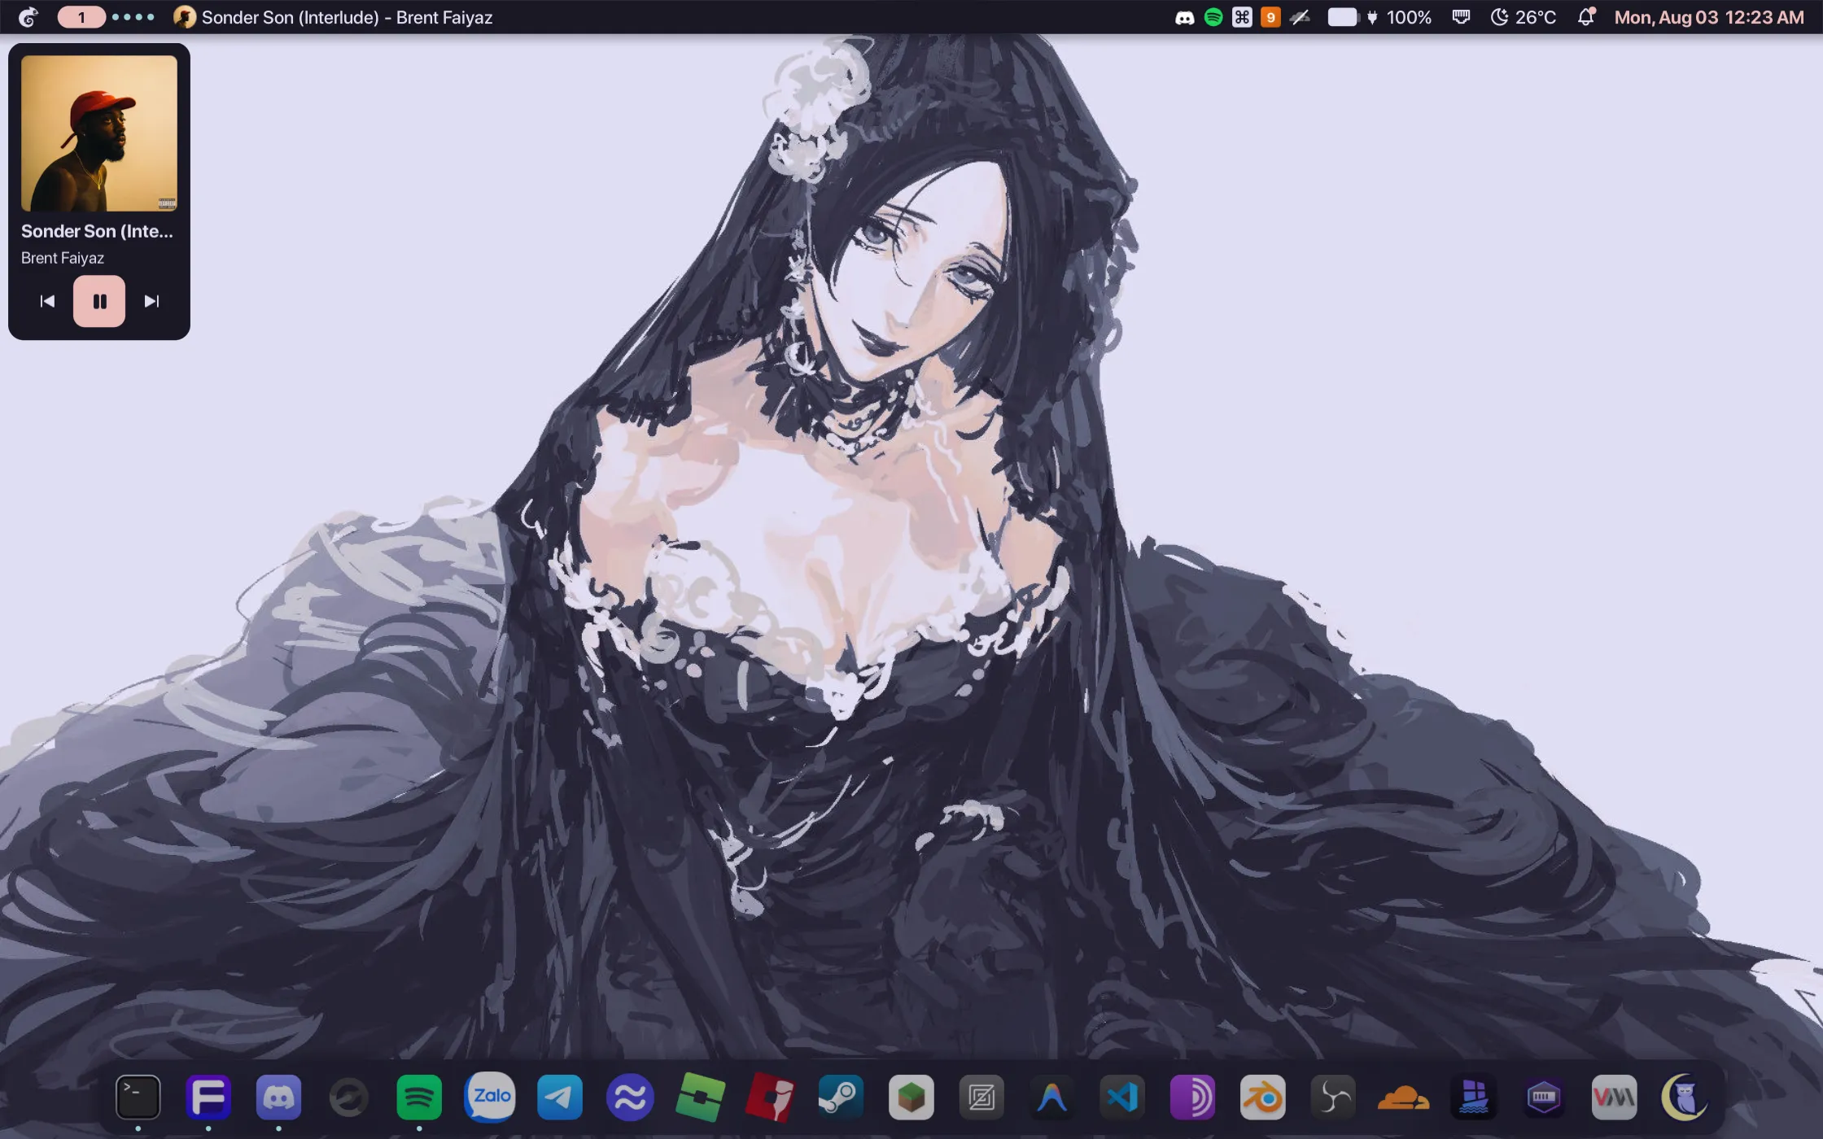1823x1139 pixels.
Task: Launch Visual Studio Code from the dock
Action: click(x=1122, y=1098)
